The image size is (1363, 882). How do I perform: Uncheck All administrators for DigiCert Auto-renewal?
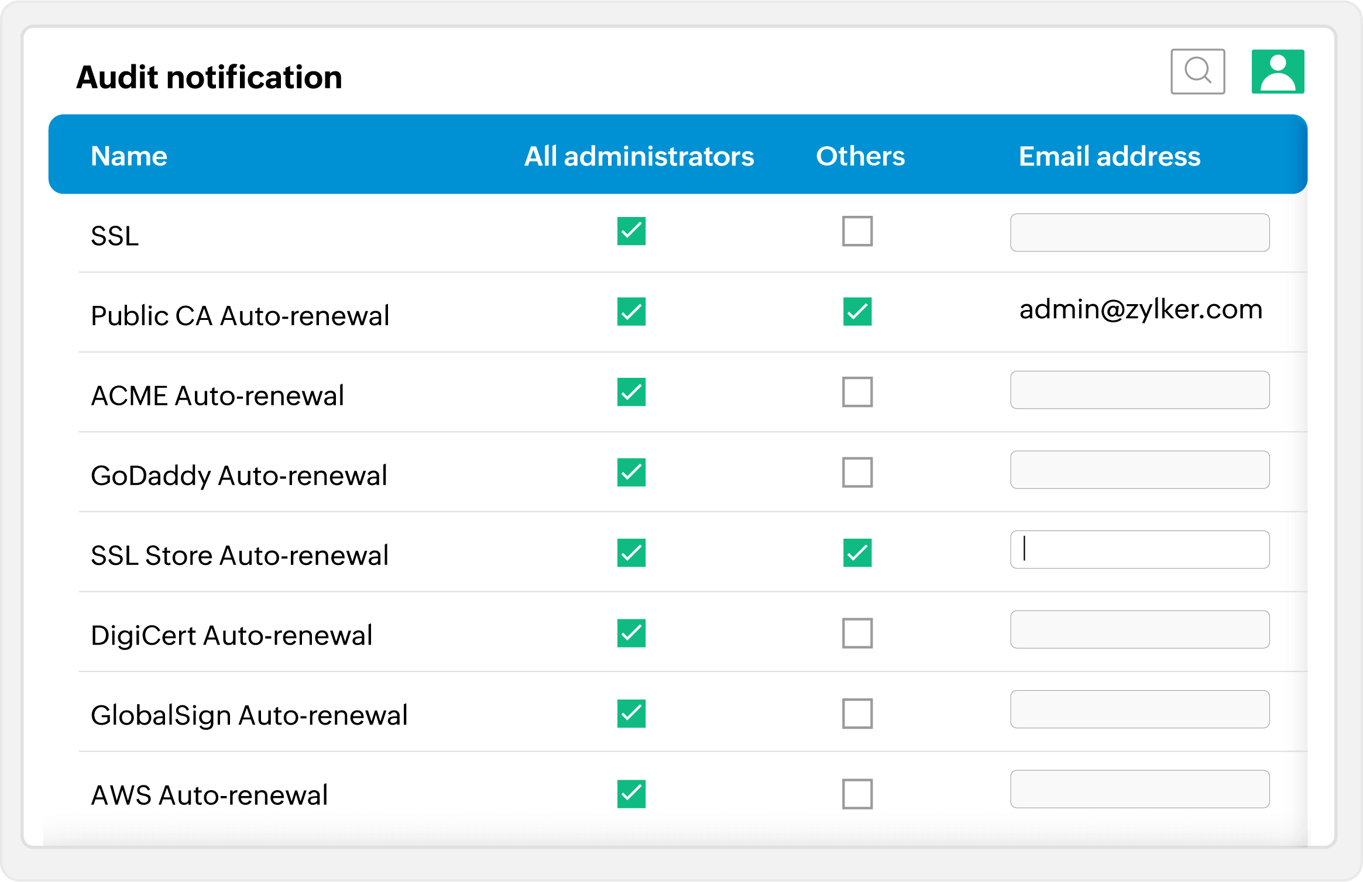tap(631, 633)
